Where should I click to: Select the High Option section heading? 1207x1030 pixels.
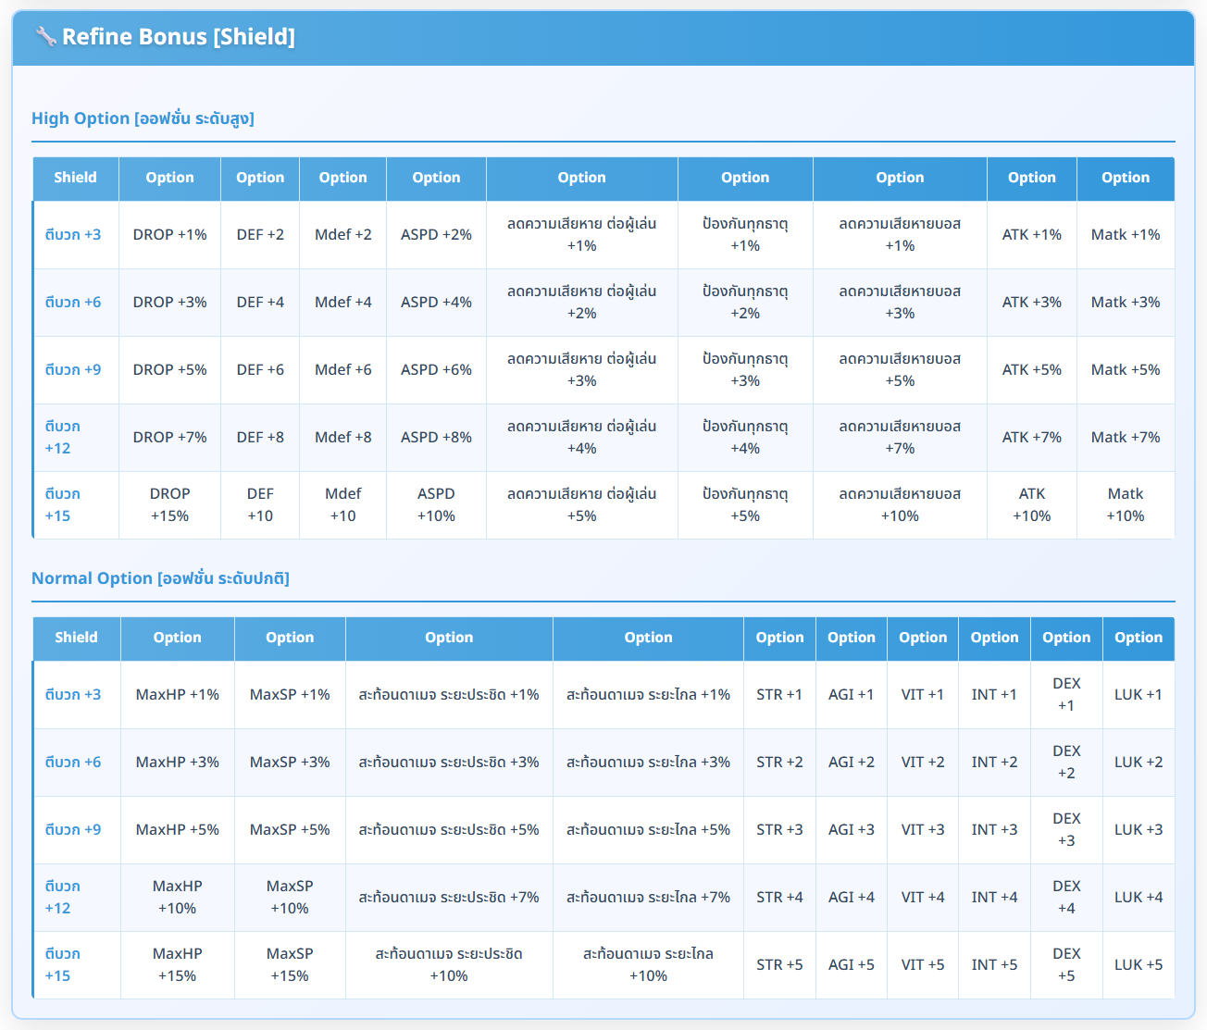point(143,118)
